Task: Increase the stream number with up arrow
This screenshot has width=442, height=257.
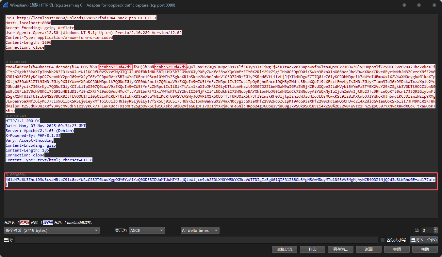Action: (x=436, y=229)
